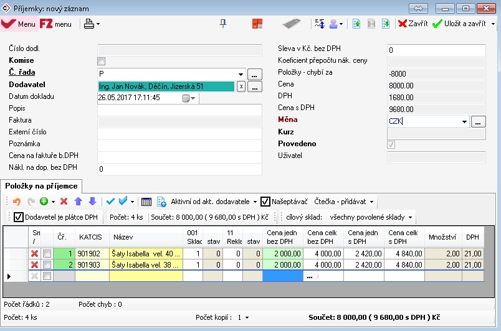
Task: Click the gray redo arrow icon
Action: (31, 201)
